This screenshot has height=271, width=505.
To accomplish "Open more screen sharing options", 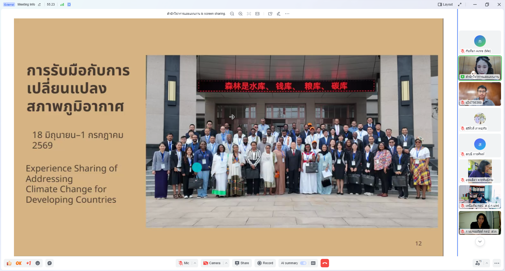I will pyautogui.click(x=287, y=14).
